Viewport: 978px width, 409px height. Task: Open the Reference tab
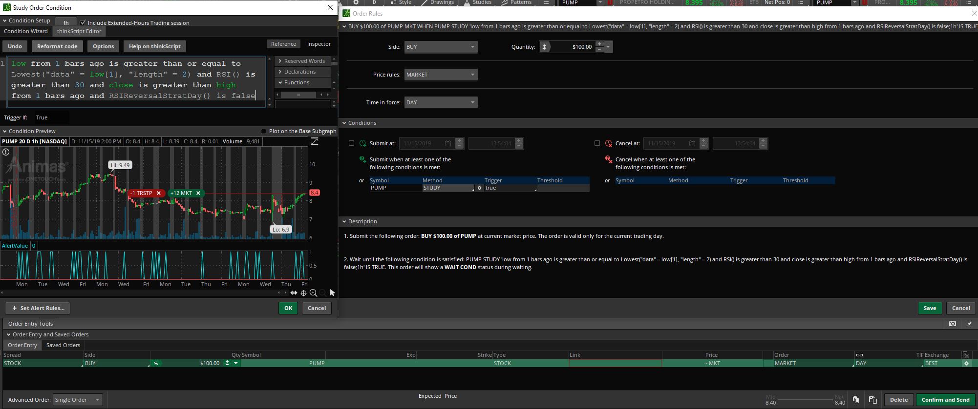tap(283, 44)
